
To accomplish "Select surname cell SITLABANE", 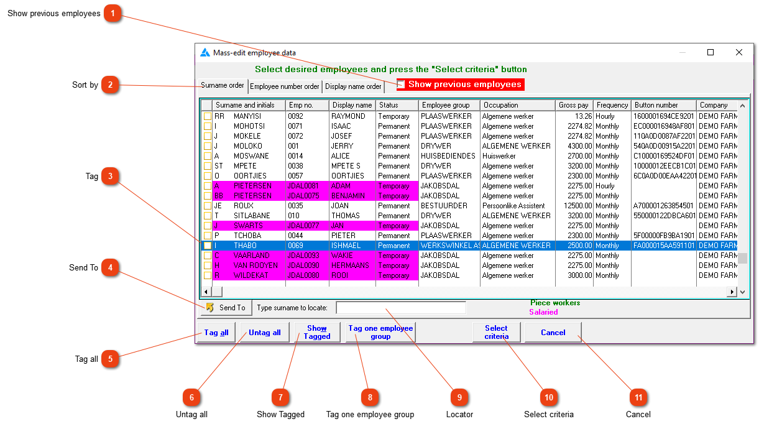I will point(252,216).
